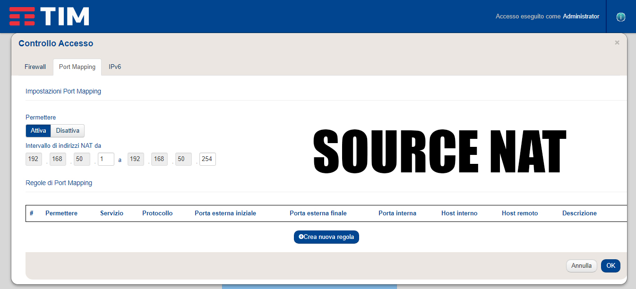The width and height of the screenshot is (636, 289).
Task: Click the TIM logo
Action: [49, 16]
